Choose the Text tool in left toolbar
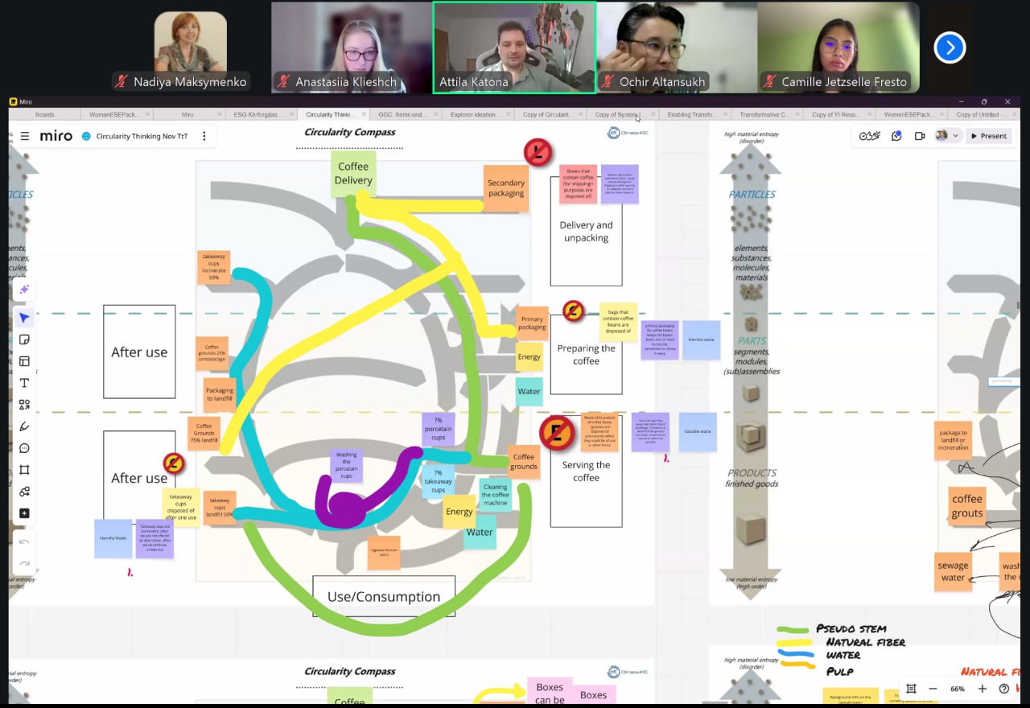The width and height of the screenshot is (1030, 708). pyautogui.click(x=24, y=383)
